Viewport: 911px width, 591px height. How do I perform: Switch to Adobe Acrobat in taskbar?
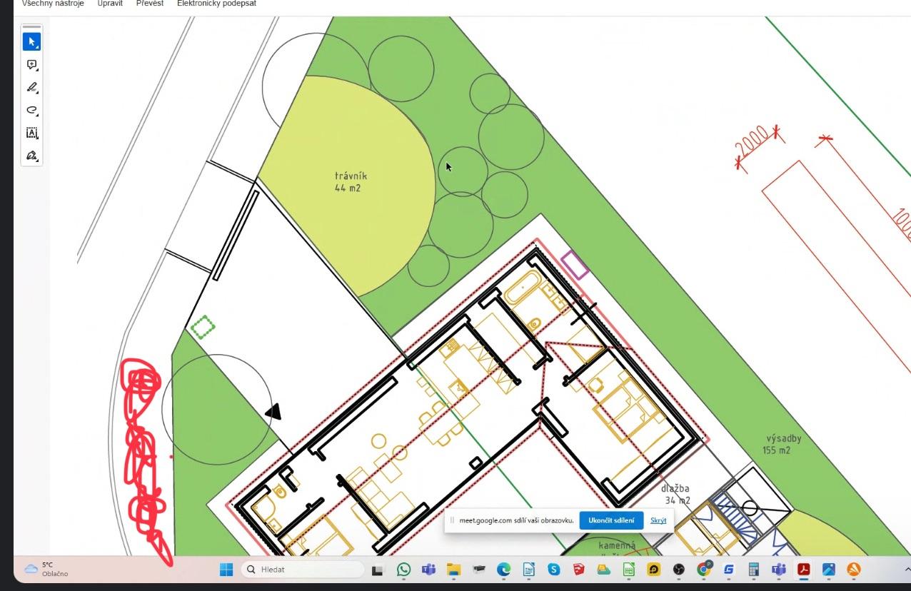coord(803,570)
